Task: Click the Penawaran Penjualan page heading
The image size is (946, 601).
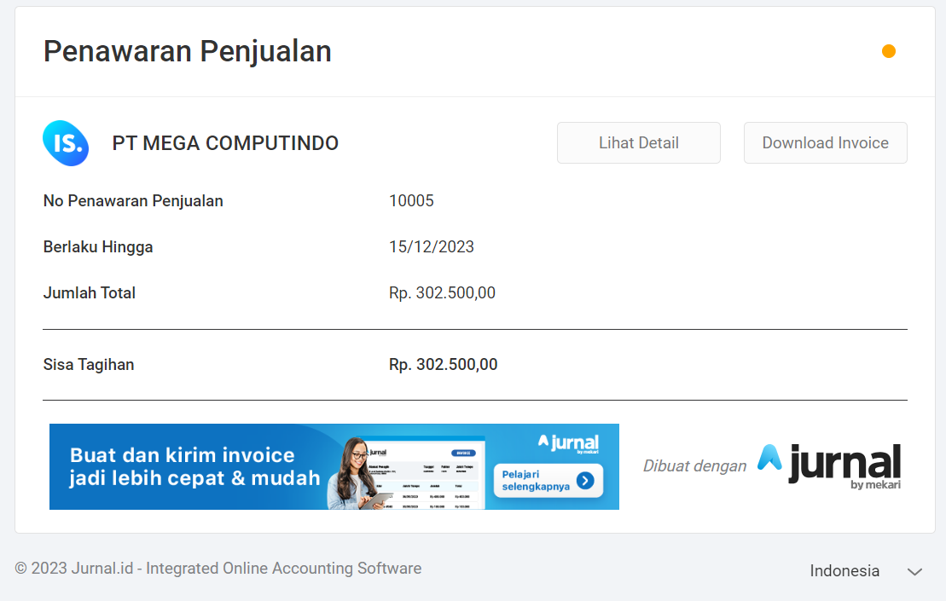Action: (x=187, y=51)
